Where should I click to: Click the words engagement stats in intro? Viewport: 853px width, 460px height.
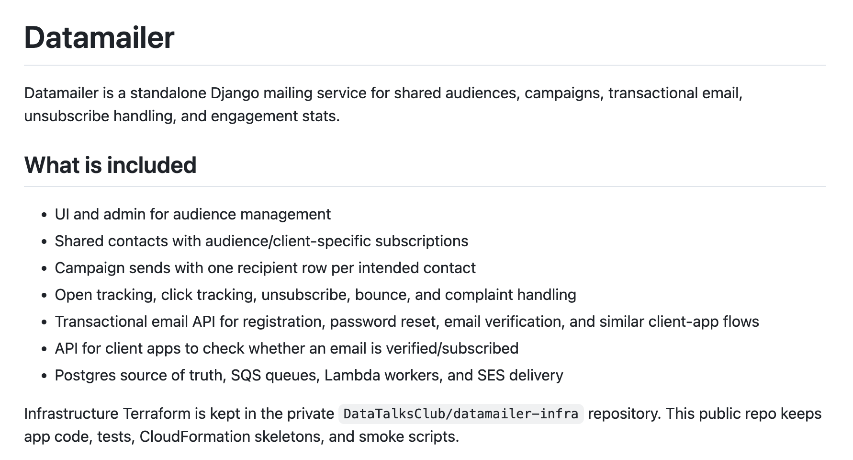click(275, 116)
